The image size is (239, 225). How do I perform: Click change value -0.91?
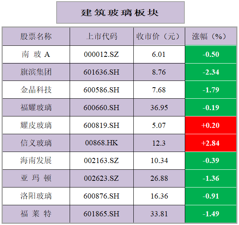point(211,196)
